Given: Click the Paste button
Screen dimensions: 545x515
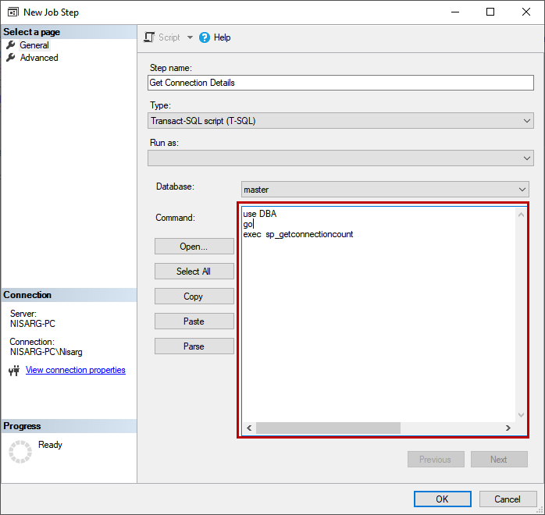Looking at the screenshot, I should (194, 321).
